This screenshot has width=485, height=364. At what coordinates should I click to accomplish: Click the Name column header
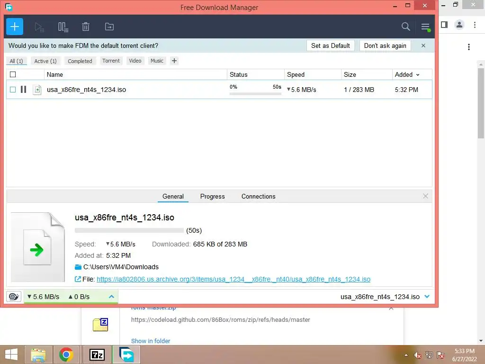[x=135, y=74]
